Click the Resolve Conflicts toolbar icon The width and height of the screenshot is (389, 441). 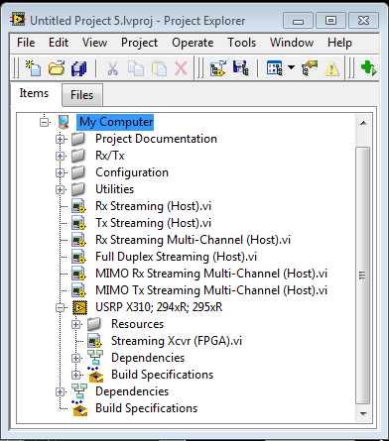tap(310, 68)
